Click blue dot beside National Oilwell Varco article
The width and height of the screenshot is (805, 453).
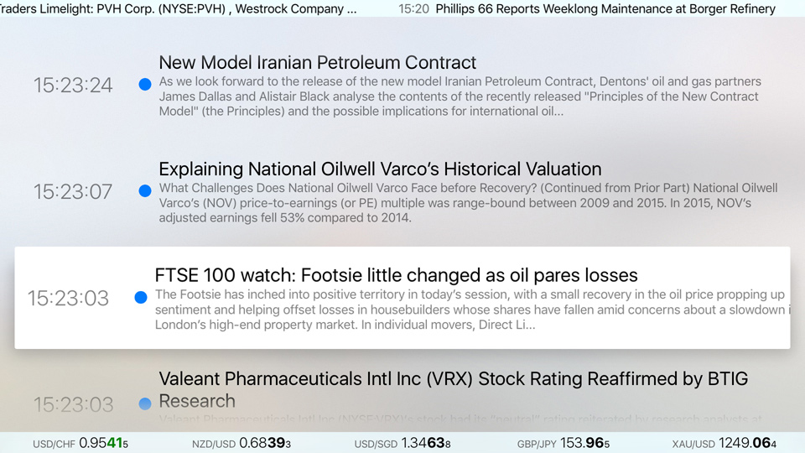[x=145, y=190]
